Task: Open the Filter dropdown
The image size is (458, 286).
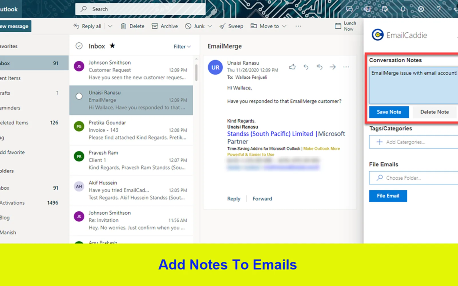Action: point(182,47)
